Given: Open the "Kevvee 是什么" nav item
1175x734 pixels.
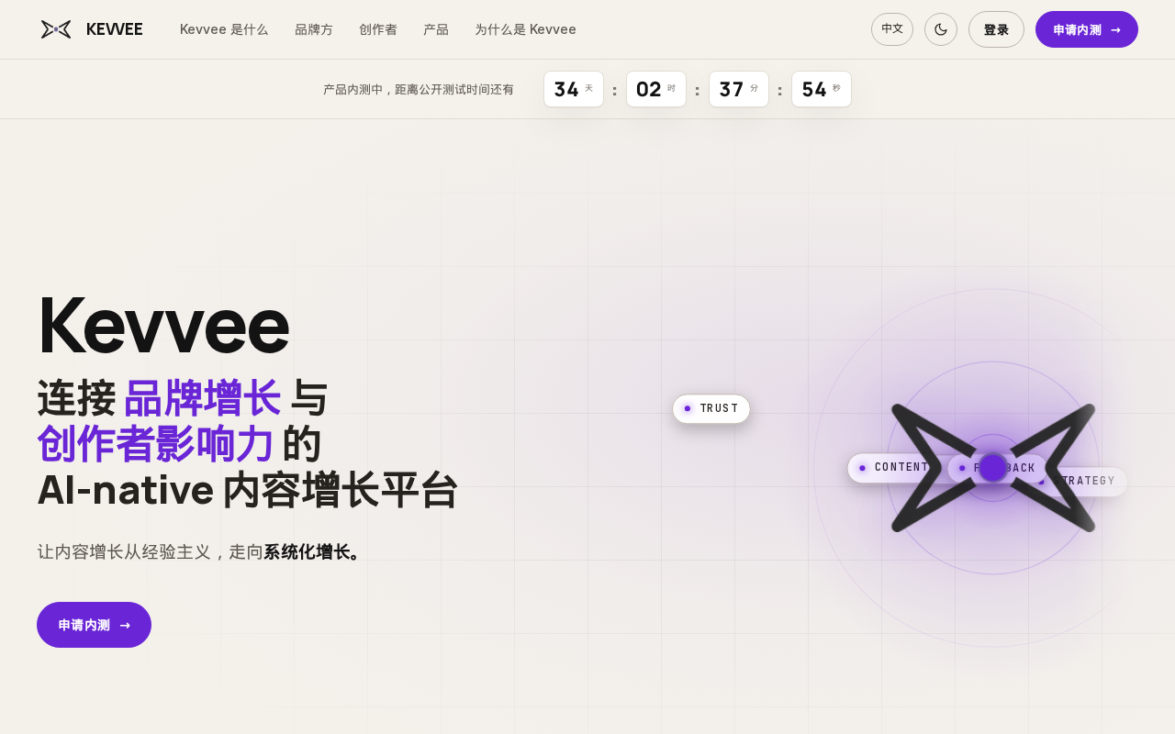Looking at the screenshot, I should (x=224, y=29).
